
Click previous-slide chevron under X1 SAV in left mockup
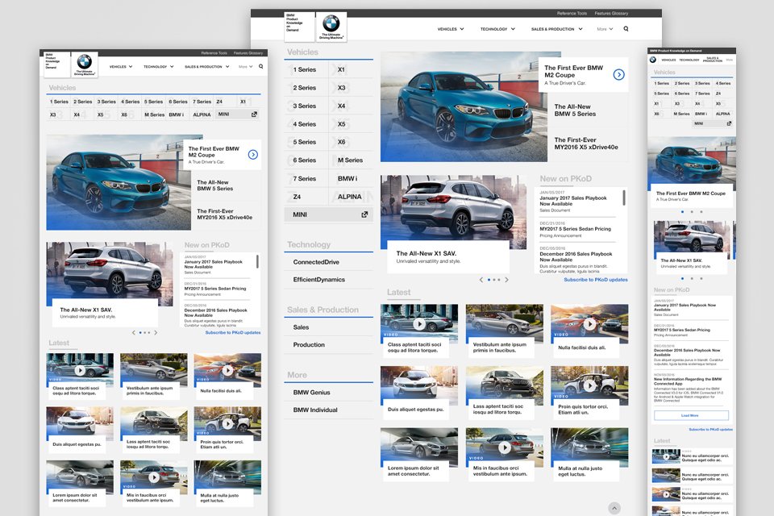pyautogui.click(x=133, y=332)
